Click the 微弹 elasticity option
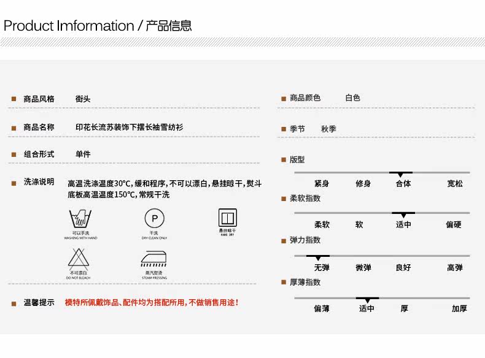485x358 pixels. [363, 267]
